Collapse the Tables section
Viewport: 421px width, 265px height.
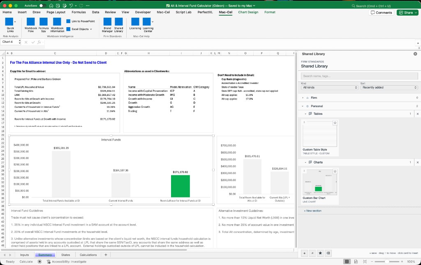pyautogui.click(x=305, y=114)
